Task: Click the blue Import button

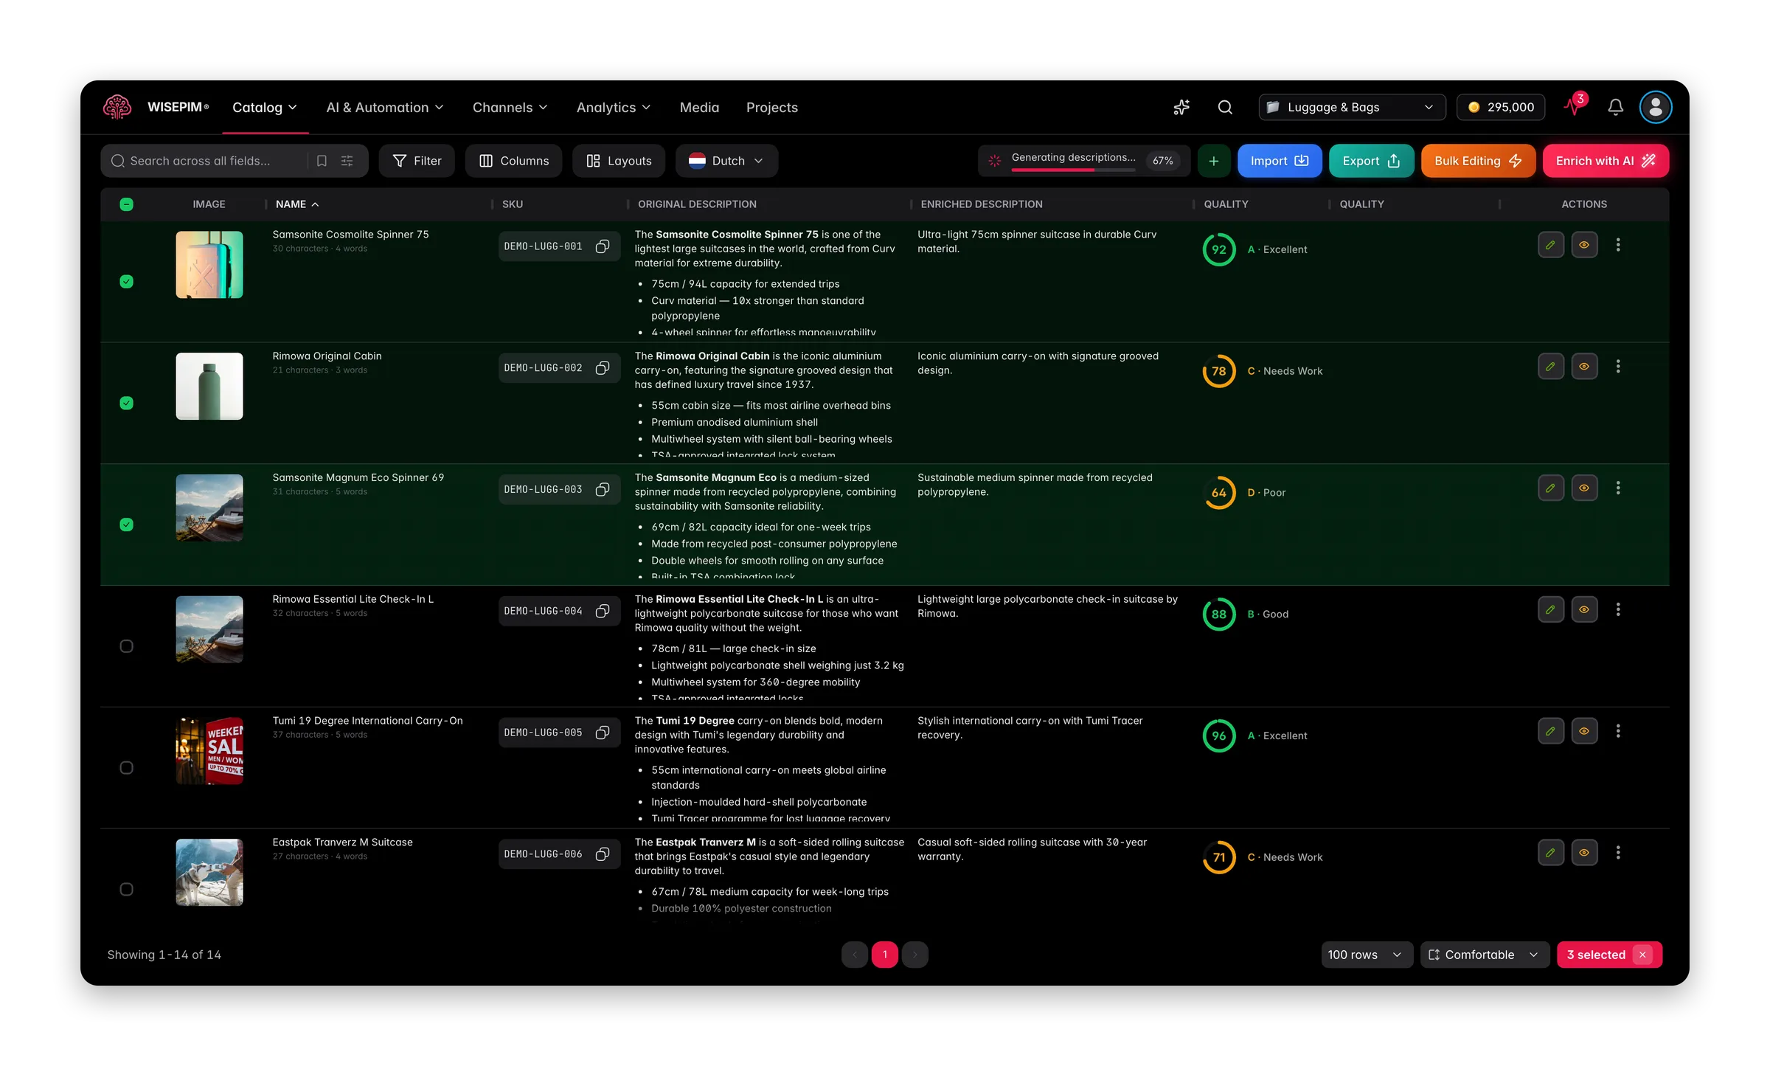Action: tap(1280, 161)
